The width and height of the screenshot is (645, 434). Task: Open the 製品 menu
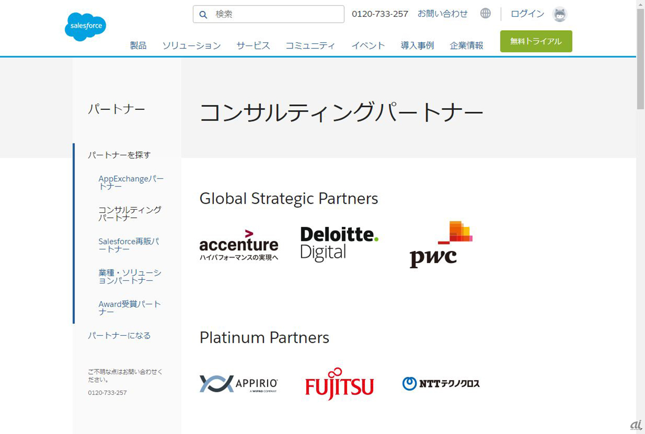click(138, 45)
